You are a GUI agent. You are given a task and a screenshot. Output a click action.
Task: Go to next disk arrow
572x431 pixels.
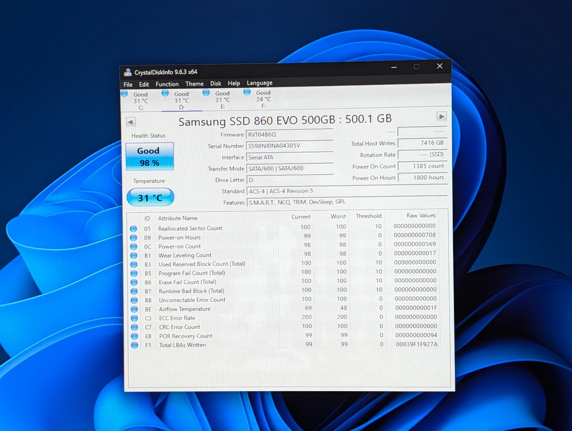pyautogui.click(x=441, y=117)
